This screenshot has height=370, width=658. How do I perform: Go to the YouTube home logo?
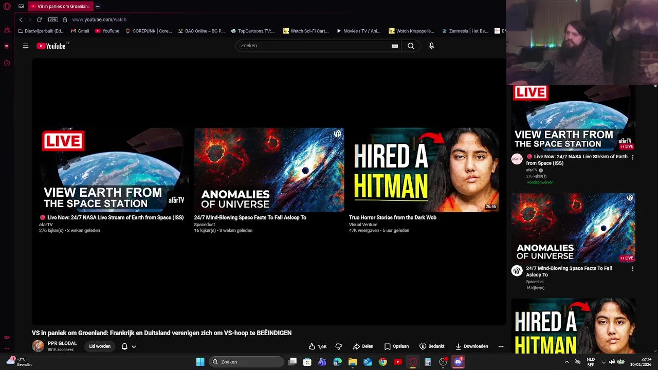pos(51,46)
